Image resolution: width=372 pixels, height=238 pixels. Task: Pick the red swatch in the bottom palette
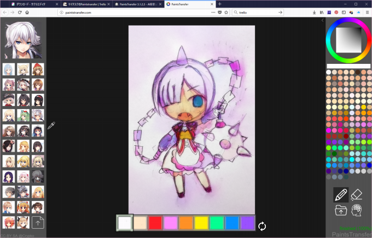(x=155, y=223)
